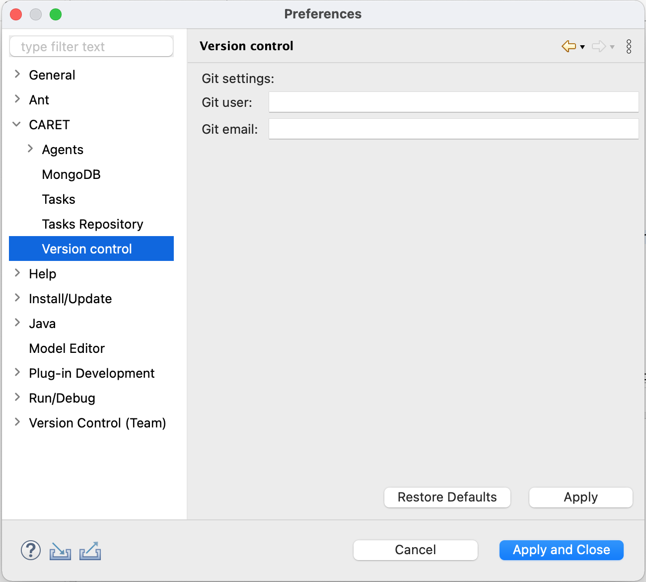Select the Agents settings page
The image size is (646, 582).
(x=63, y=149)
